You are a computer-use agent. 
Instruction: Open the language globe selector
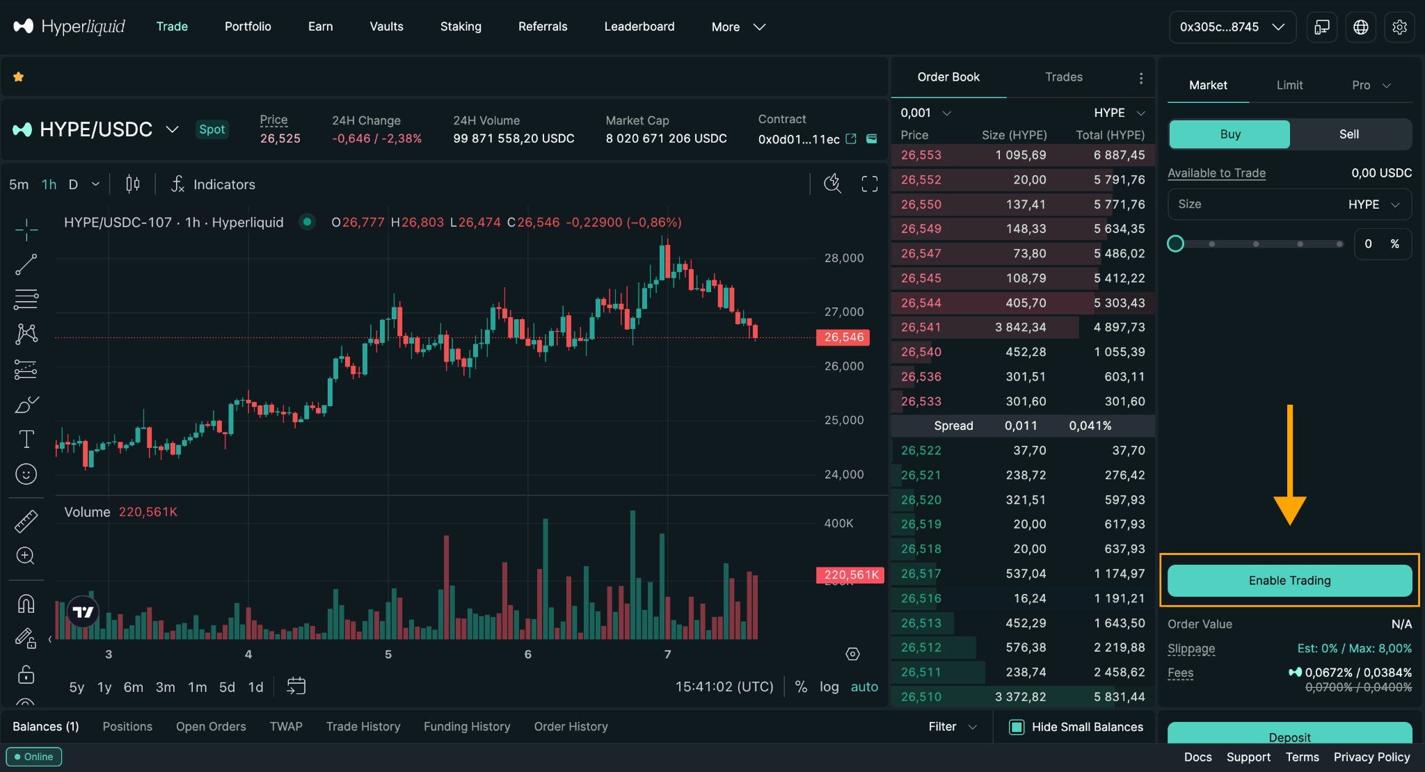(1361, 27)
